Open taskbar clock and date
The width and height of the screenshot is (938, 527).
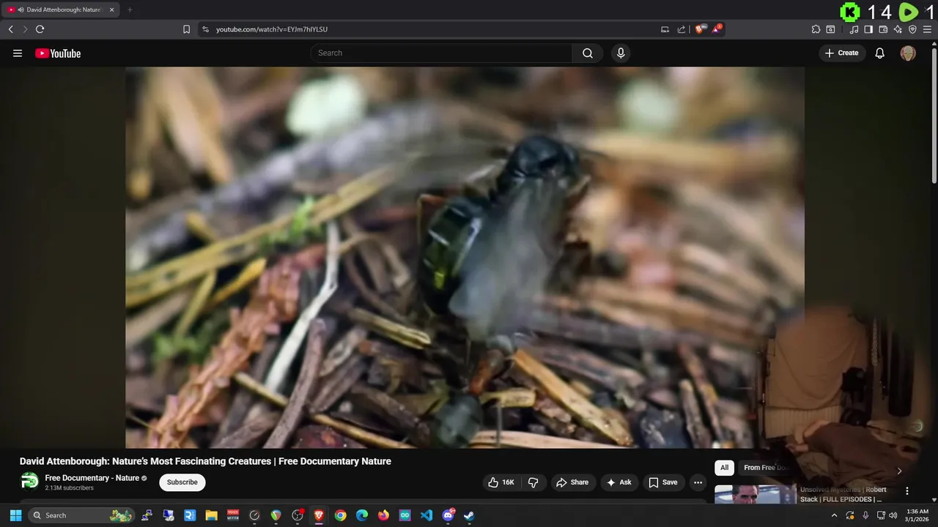tap(917, 515)
